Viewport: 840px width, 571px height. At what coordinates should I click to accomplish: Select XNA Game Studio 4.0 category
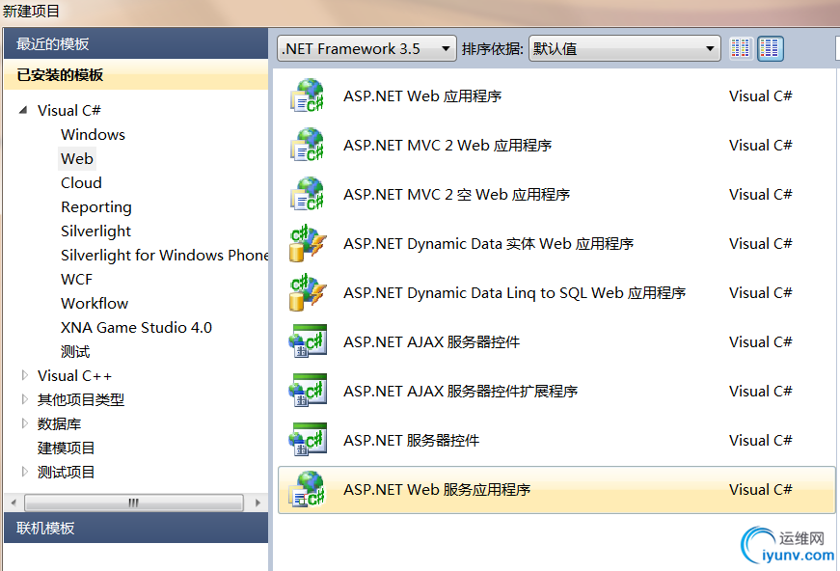point(137,327)
